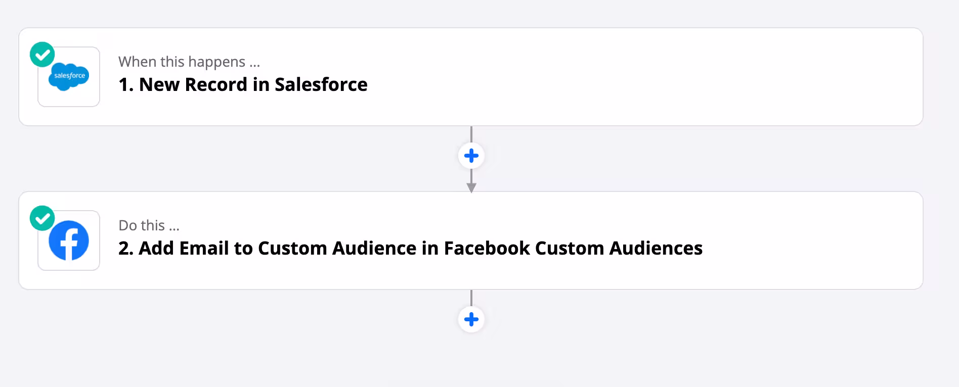Viewport: 959px width, 387px height.
Task: Click the green checkmark on the Facebook step
Action: coord(42,218)
